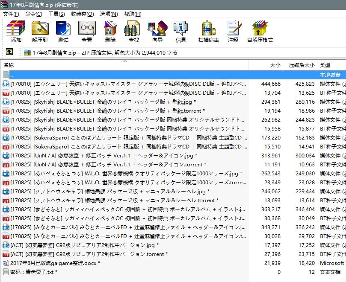Click the compressed size value 18,420
This screenshot has width=346, height=282.
tap(307, 263)
